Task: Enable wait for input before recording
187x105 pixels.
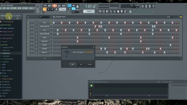Action: pyautogui.click(x=50, y=6)
